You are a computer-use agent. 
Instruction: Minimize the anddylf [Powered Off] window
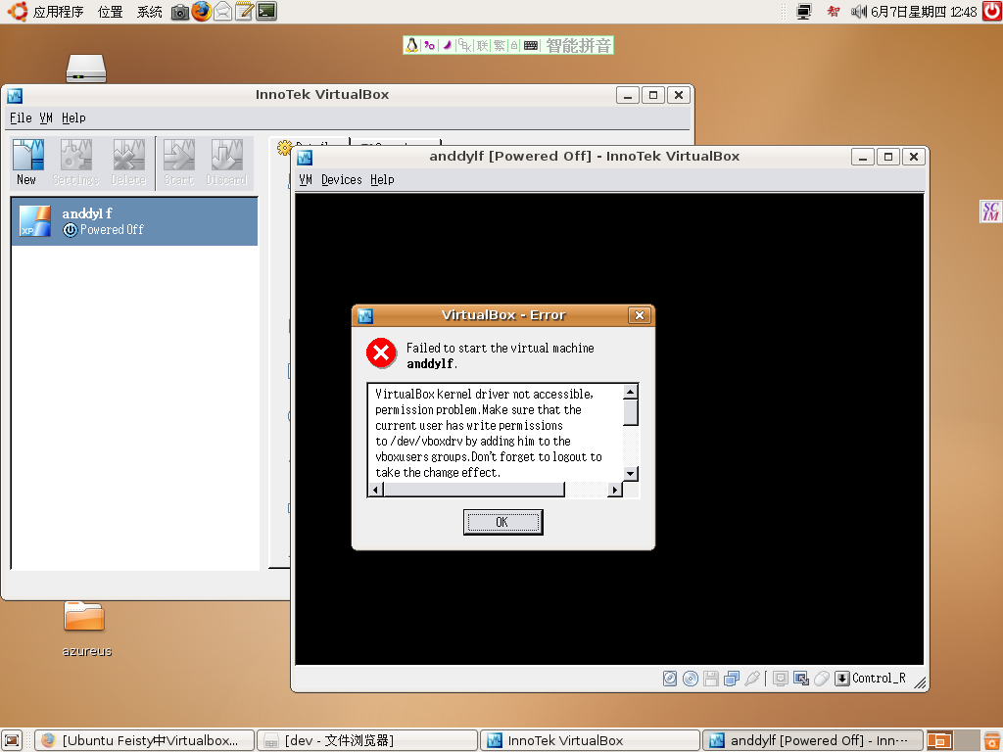tap(863, 158)
